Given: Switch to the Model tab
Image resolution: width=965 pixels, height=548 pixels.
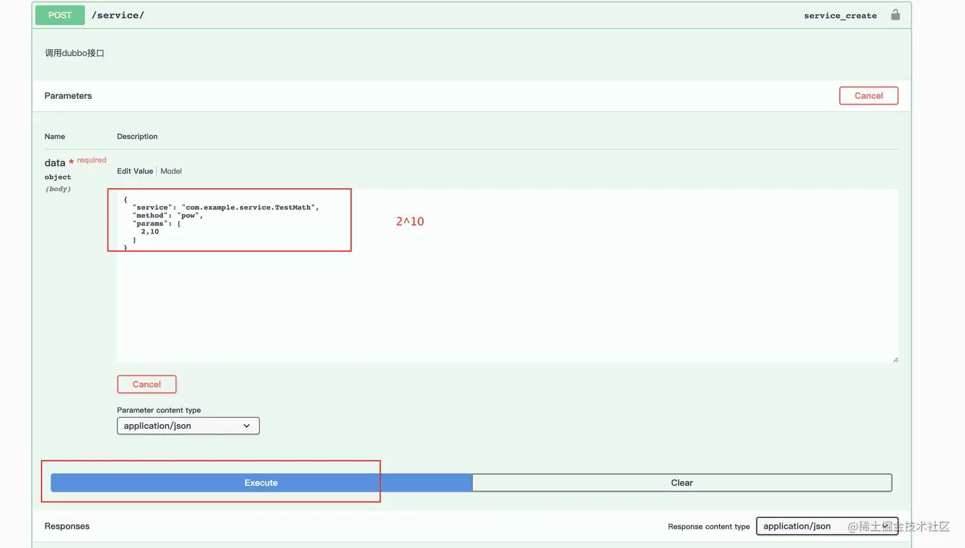Looking at the screenshot, I should click(x=171, y=171).
